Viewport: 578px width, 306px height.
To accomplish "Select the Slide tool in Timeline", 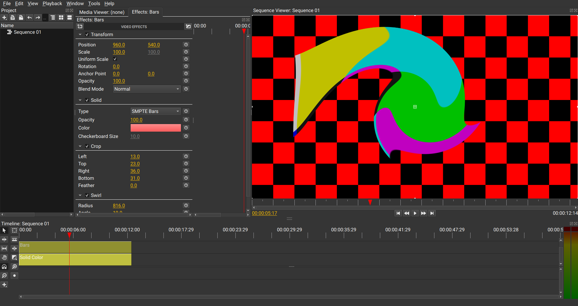I will [x=14, y=248].
